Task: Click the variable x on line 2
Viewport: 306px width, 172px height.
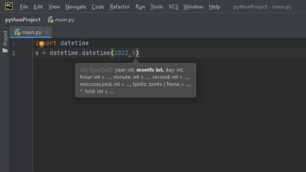Action: 37,53
